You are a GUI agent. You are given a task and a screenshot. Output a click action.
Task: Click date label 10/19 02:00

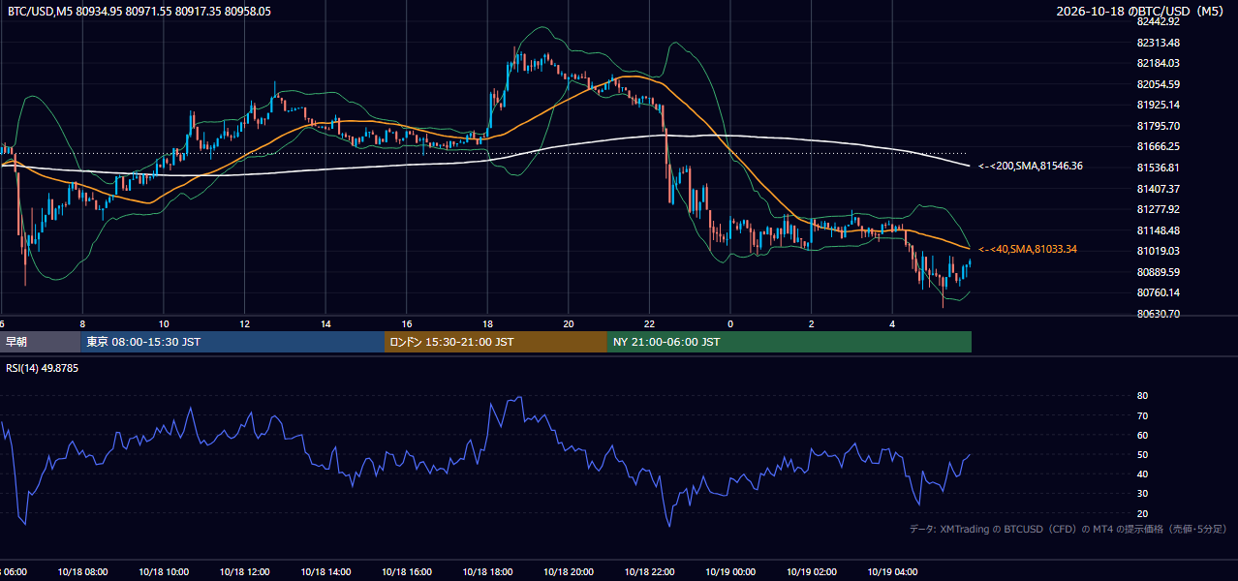[811, 572]
